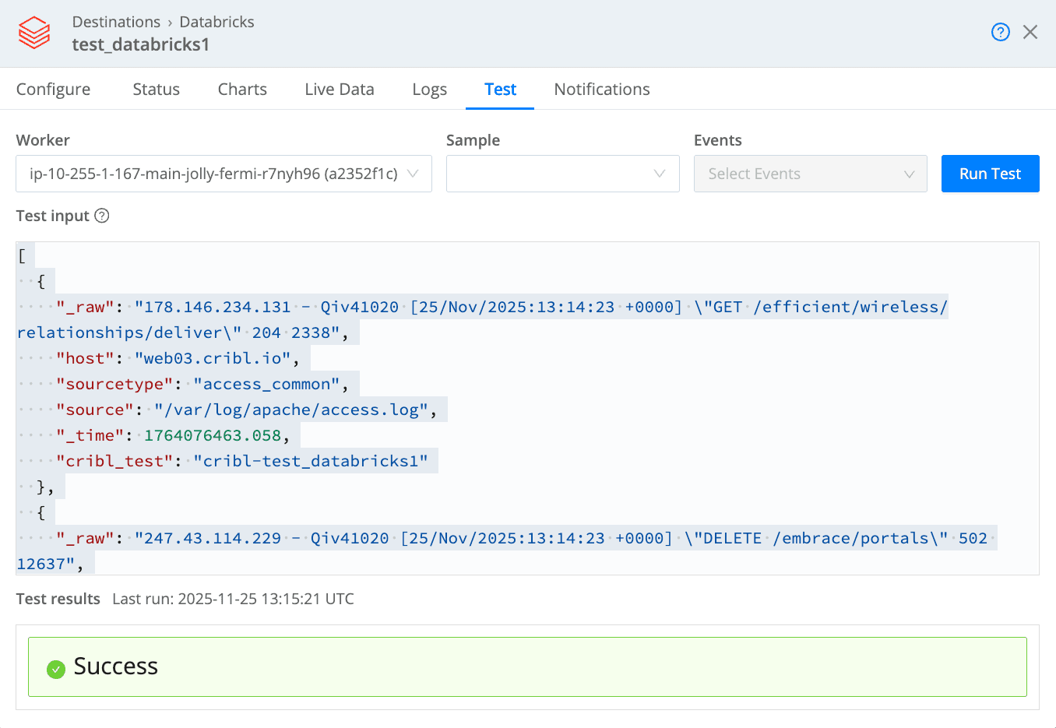Select the Test tab
Screen dimensions: 1056x728
(500, 90)
